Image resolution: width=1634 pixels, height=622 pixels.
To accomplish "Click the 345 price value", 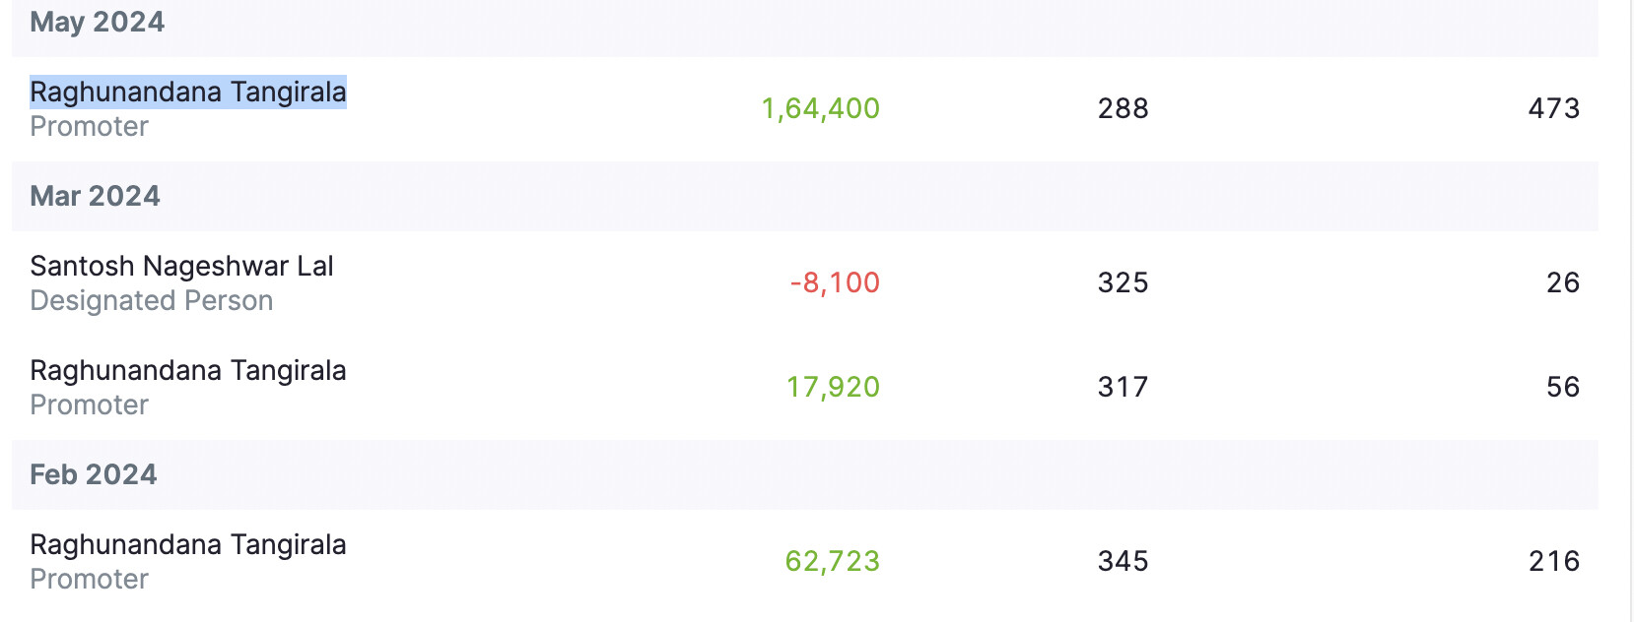I will [1123, 561].
